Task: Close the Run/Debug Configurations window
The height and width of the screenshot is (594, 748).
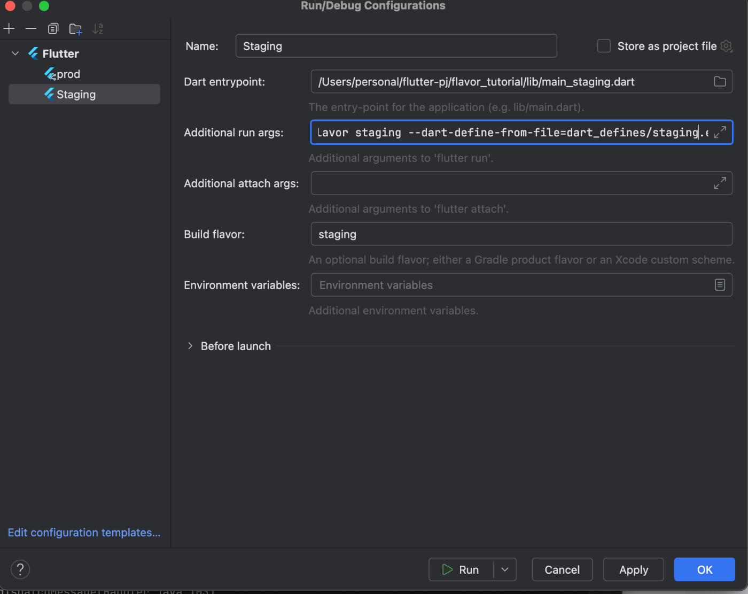Action: [x=10, y=6]
